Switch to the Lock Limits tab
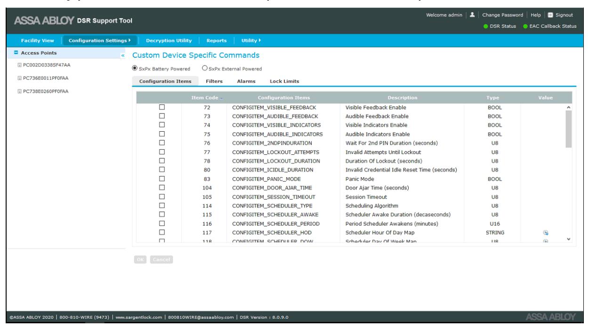Image resolution: width=589 pixels, height=328 pixels. [284, 81]
